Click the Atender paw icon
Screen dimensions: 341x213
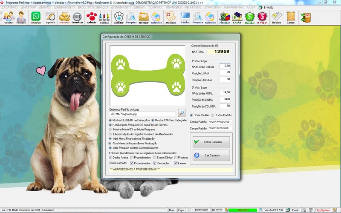pyautogui.click(x=119, y=17)
